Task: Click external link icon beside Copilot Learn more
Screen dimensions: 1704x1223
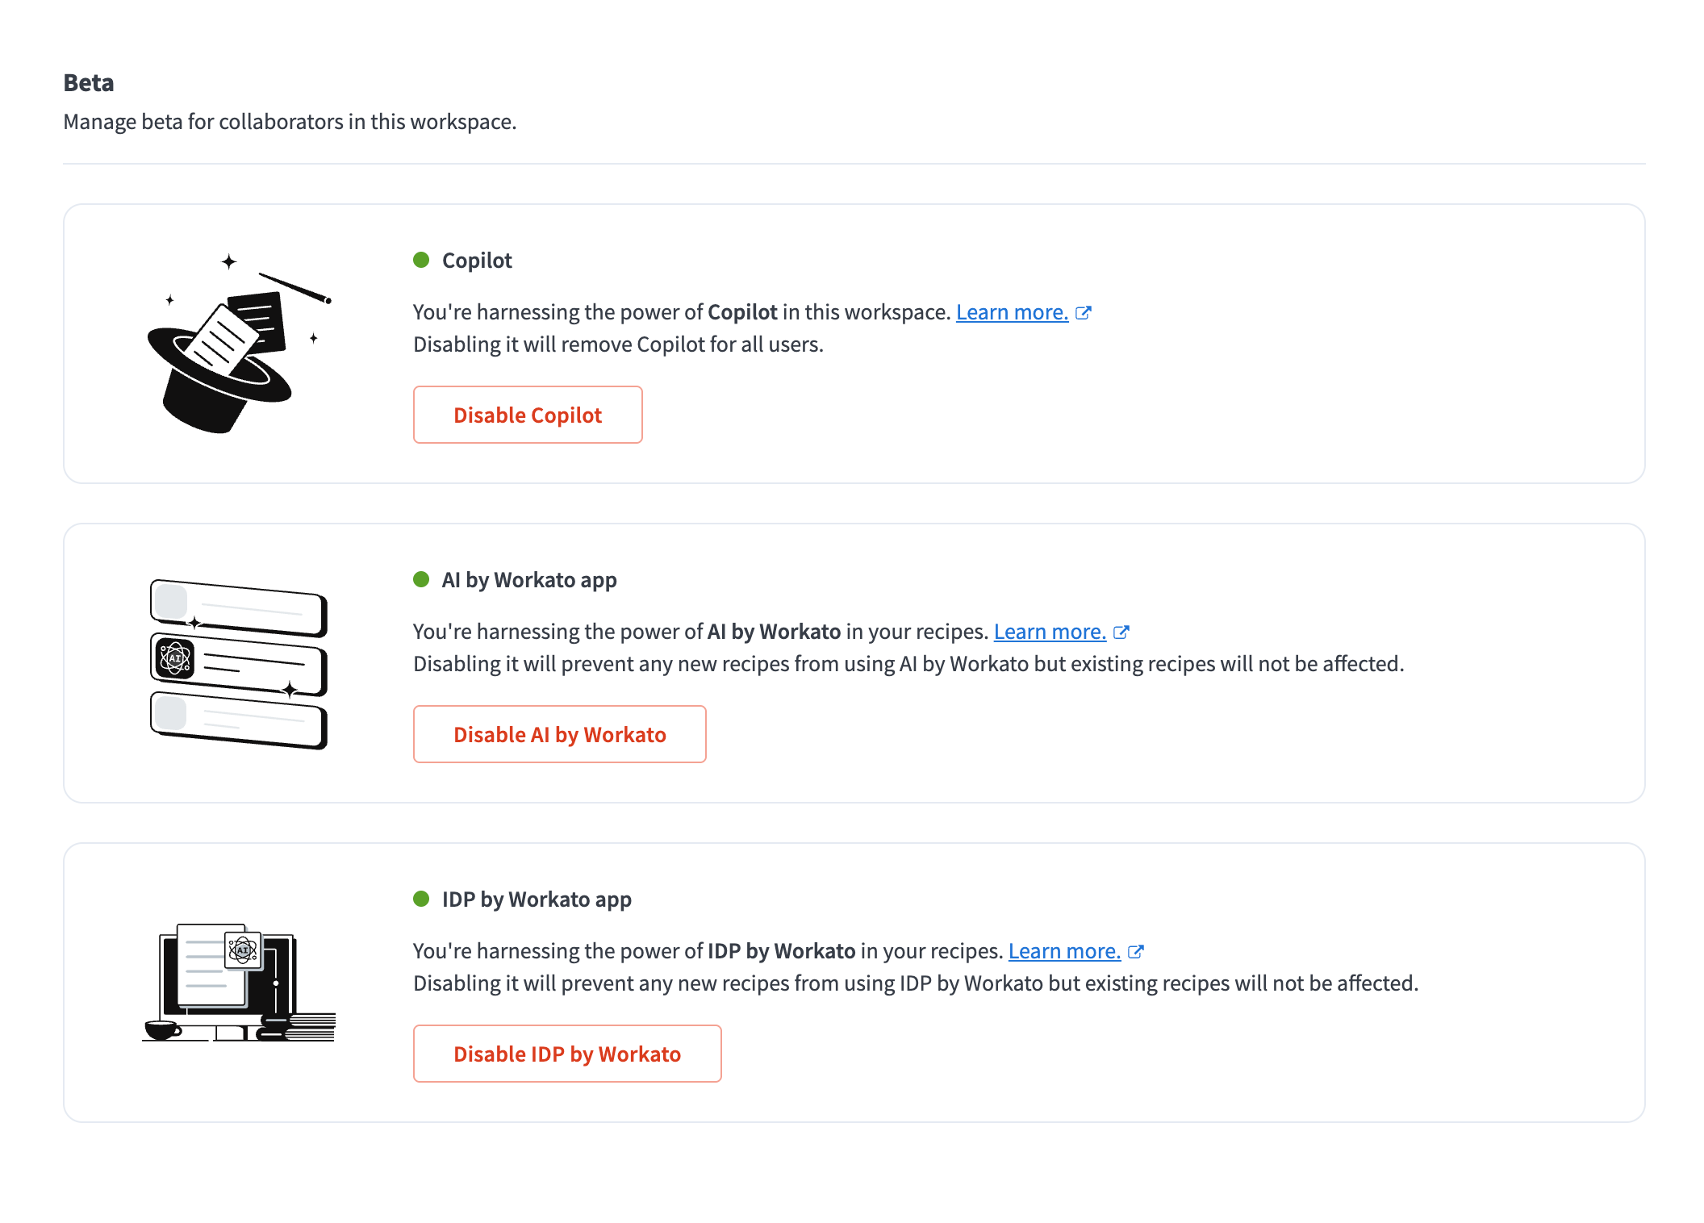Action: (1084, 313)
